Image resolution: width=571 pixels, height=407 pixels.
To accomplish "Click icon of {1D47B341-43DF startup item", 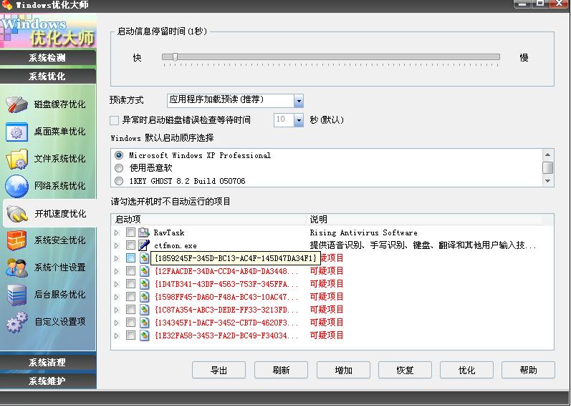I will 145,284.
